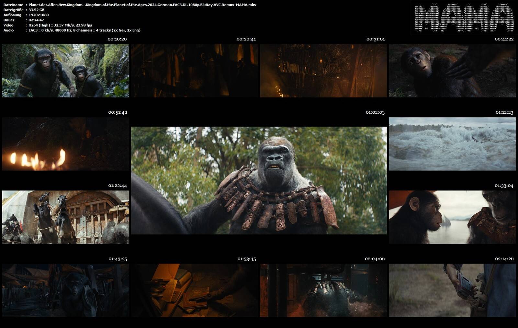518x328 pixels.
Task: Click the Dateigröße label
Action: (13, 10)
